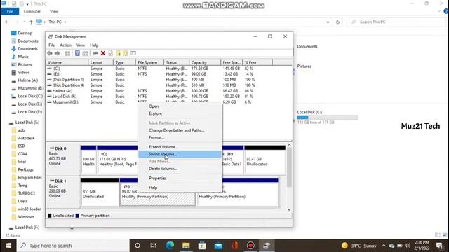Select the 93.47 GB Unallocated partition block
Screen dimensions: 449x252
265,159
